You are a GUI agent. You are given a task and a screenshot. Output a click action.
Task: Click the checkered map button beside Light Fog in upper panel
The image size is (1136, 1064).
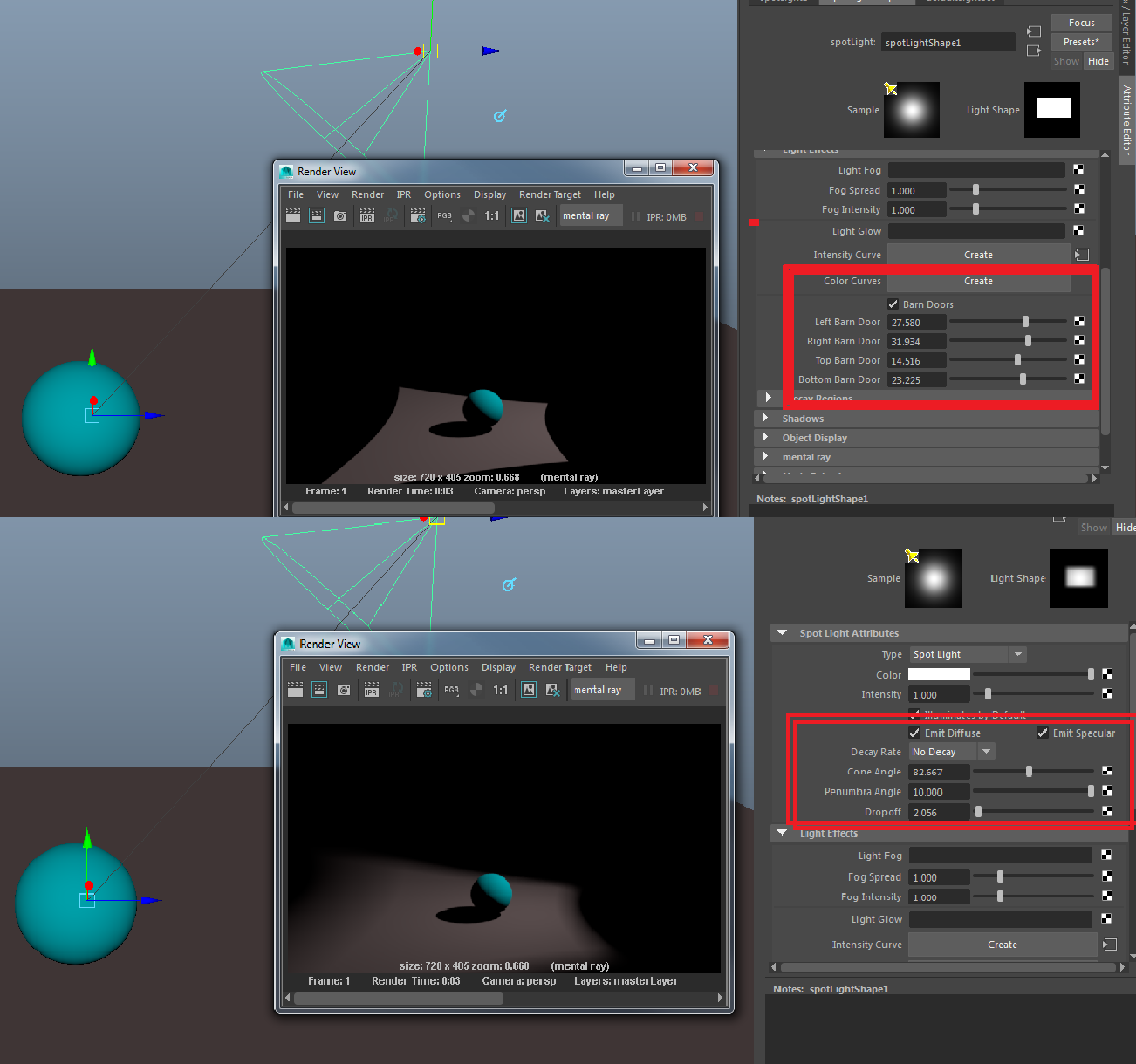[x=1078, y=170]
